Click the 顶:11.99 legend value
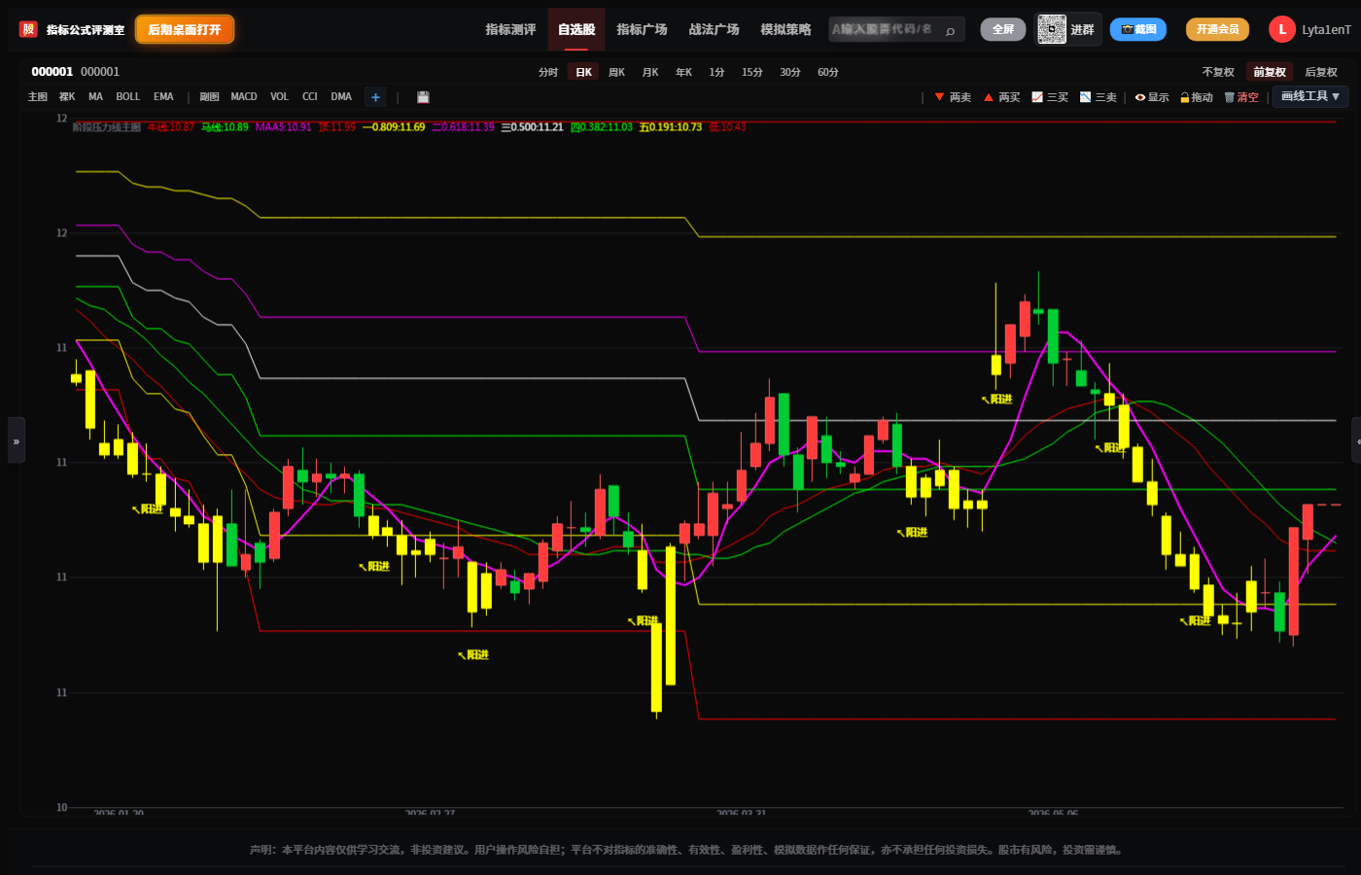Screen dimensions: 1361x875 coord(337,127)
